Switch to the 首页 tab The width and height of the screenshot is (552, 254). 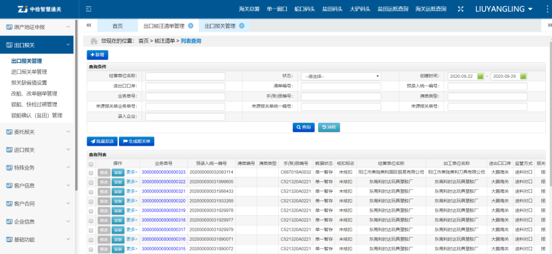click(118, 26)
